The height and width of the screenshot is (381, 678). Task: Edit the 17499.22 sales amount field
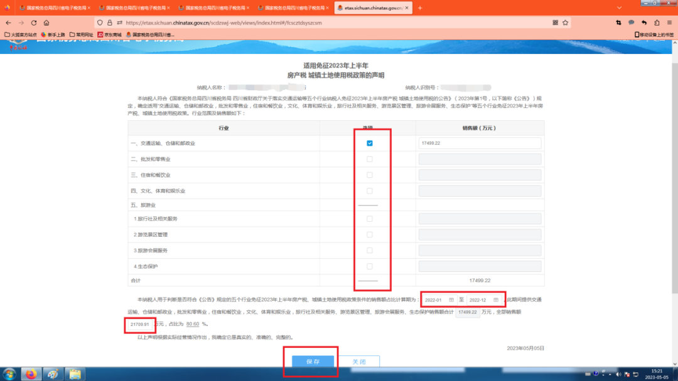480,144
